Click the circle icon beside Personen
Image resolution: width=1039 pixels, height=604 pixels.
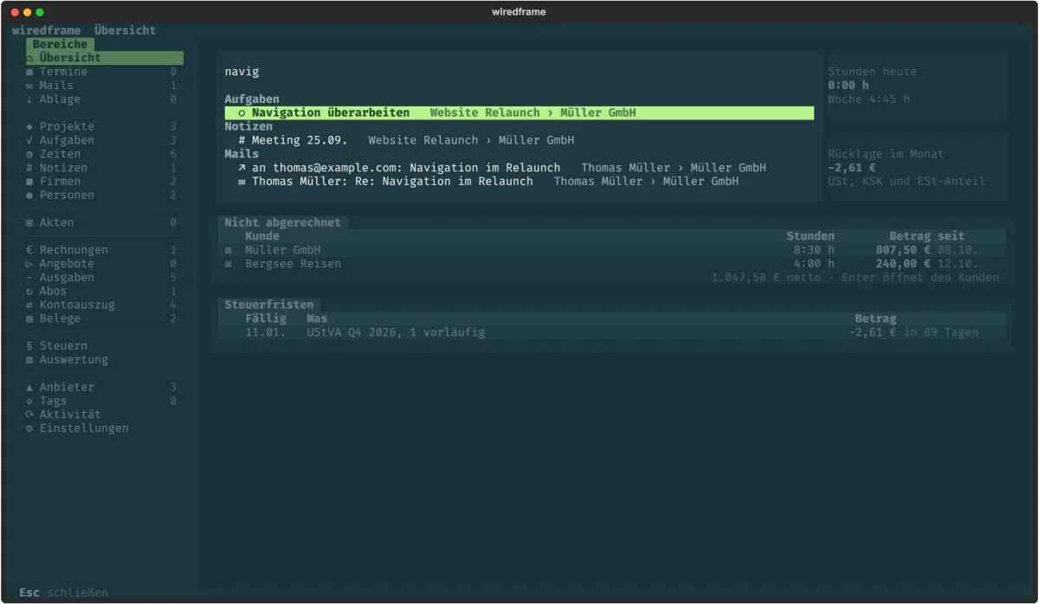(x=29, y=196)
